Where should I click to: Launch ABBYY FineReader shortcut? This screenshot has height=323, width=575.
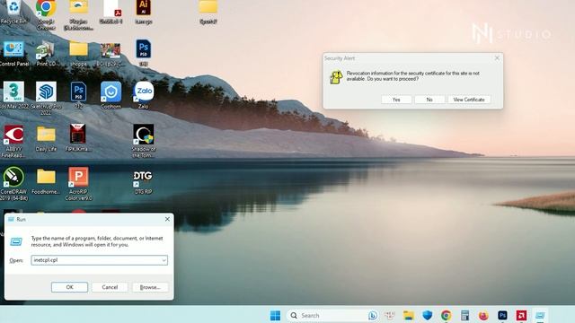coord(13,141)
